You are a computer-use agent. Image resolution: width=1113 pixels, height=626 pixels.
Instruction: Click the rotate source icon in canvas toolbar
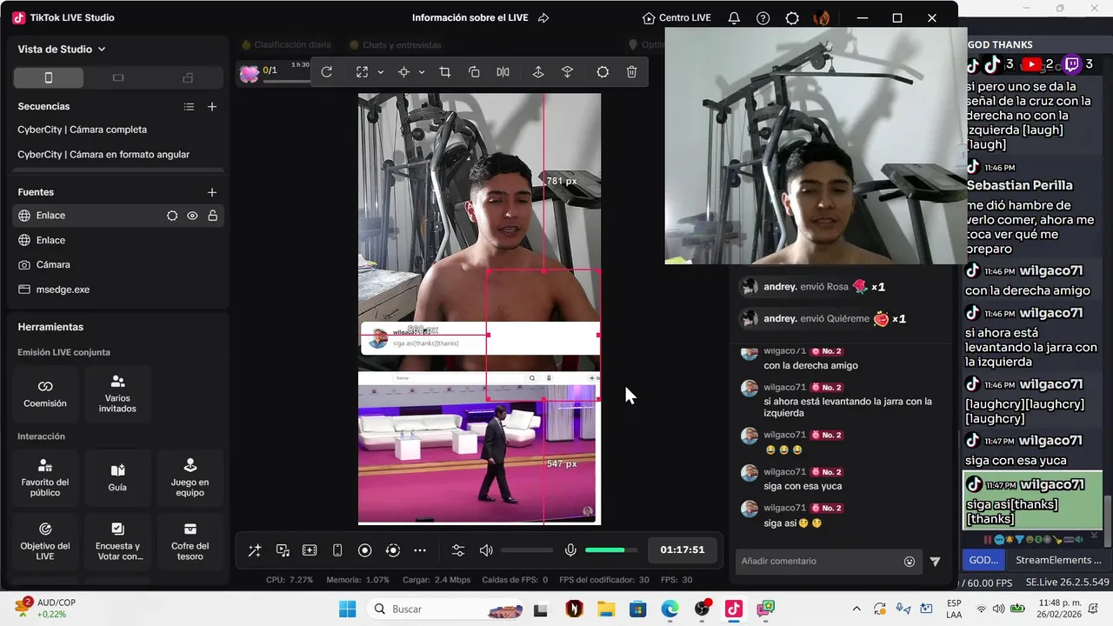pyautogui.click(x=327, y=72)
